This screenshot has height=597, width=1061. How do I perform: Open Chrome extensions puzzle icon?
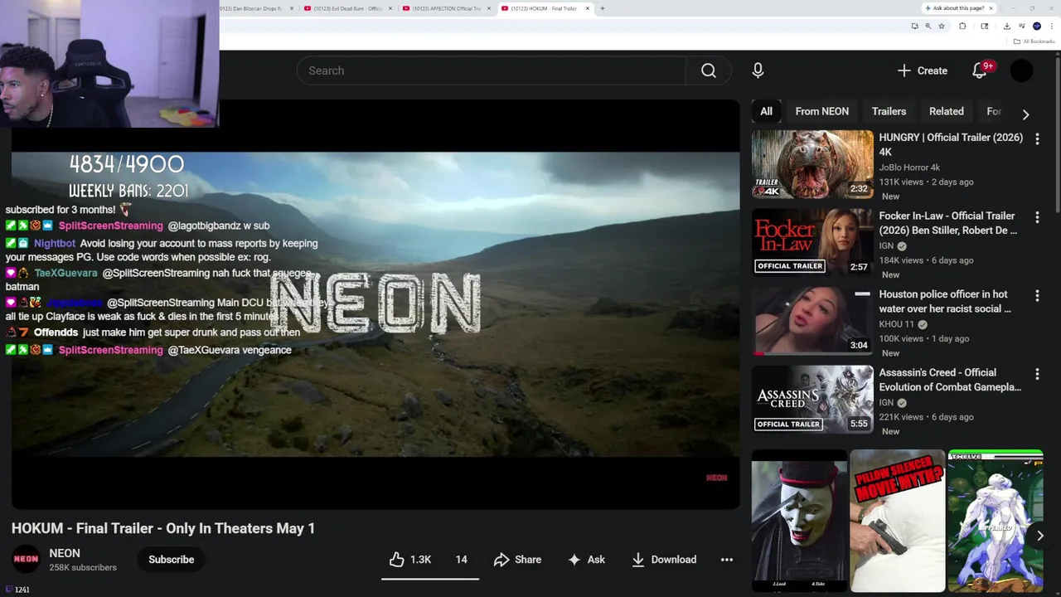[x=962, y=26]
